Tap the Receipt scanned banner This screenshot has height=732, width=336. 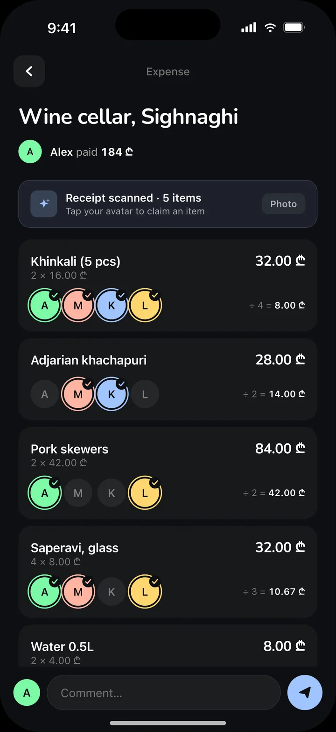(168, 204)
